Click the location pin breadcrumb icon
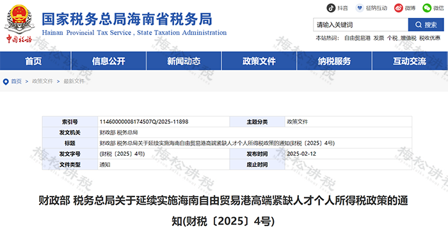Image resolution: width=448 pixels, height=233 pixels. pos(6,82)
